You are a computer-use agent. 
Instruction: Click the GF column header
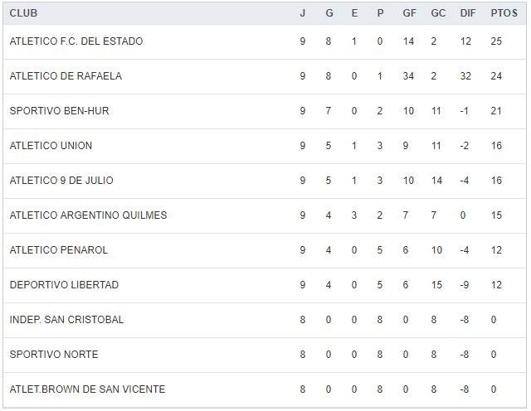(x=409, y=13)
